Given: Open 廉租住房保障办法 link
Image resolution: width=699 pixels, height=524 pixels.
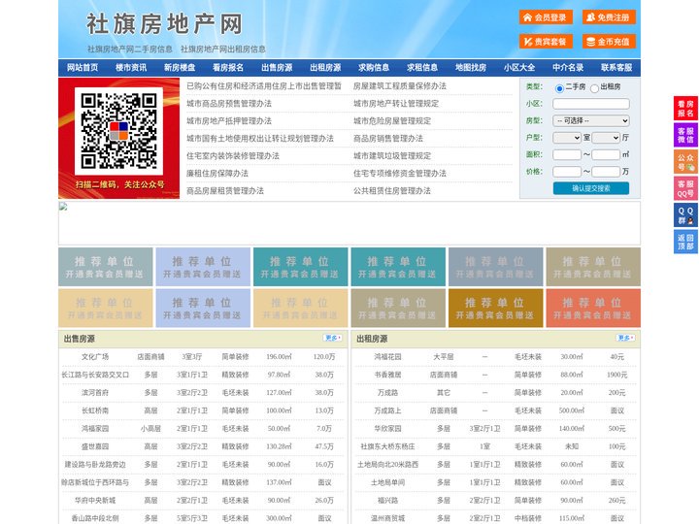Looking at the screenshot, I should pyautogui.click(x=217, y=174).
